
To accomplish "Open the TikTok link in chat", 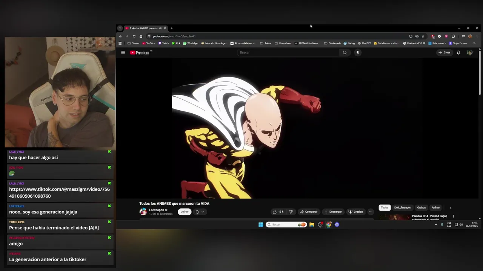I will tap(59, 193).
